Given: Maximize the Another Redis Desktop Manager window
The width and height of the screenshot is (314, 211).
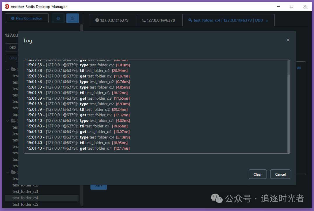Looking at the screenshot, I should pos(292,6).
